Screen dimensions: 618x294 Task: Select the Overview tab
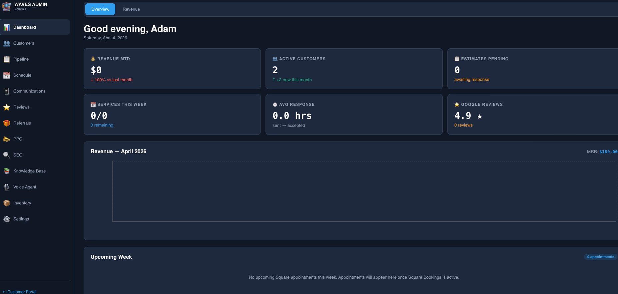click(100, 9)
